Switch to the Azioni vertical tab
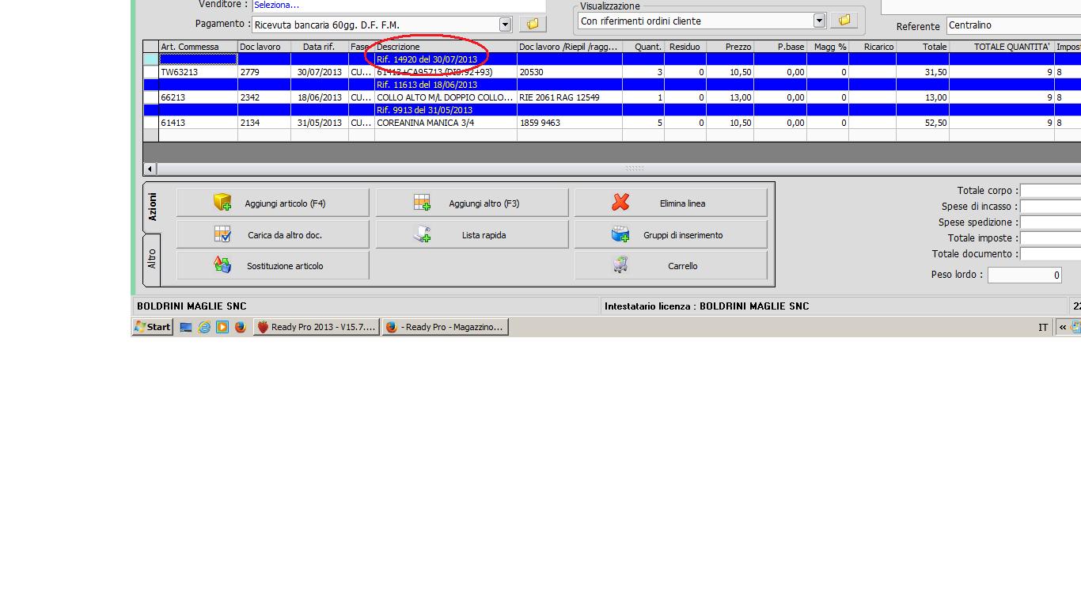 (152, 207)
